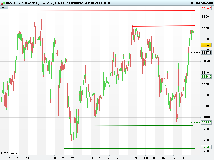The height and width of the screenshot is (160, 214).
Task: Select the yellow 6,864.5 current price tag
Action: (x=206, y=45)
